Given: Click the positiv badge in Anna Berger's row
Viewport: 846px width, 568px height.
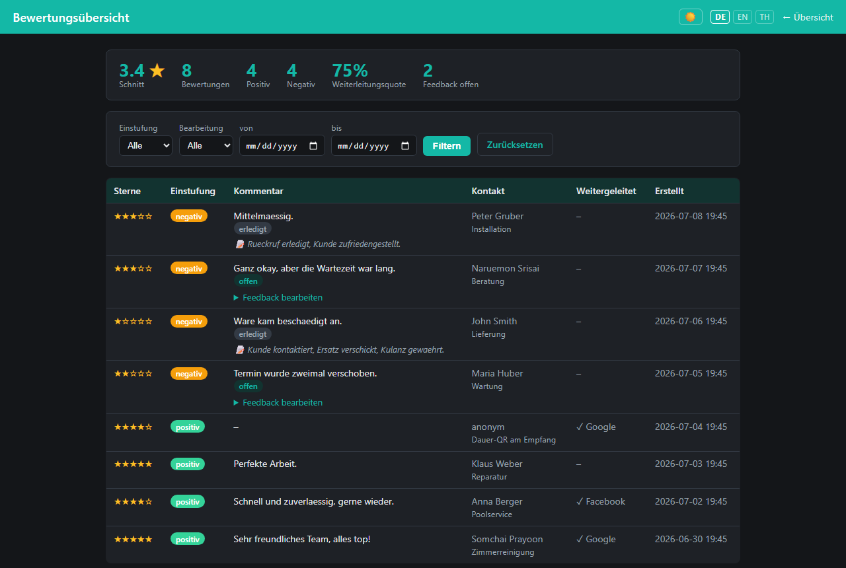Looking at the screenshot, I should pyautogui.click(x=188, y=501).
